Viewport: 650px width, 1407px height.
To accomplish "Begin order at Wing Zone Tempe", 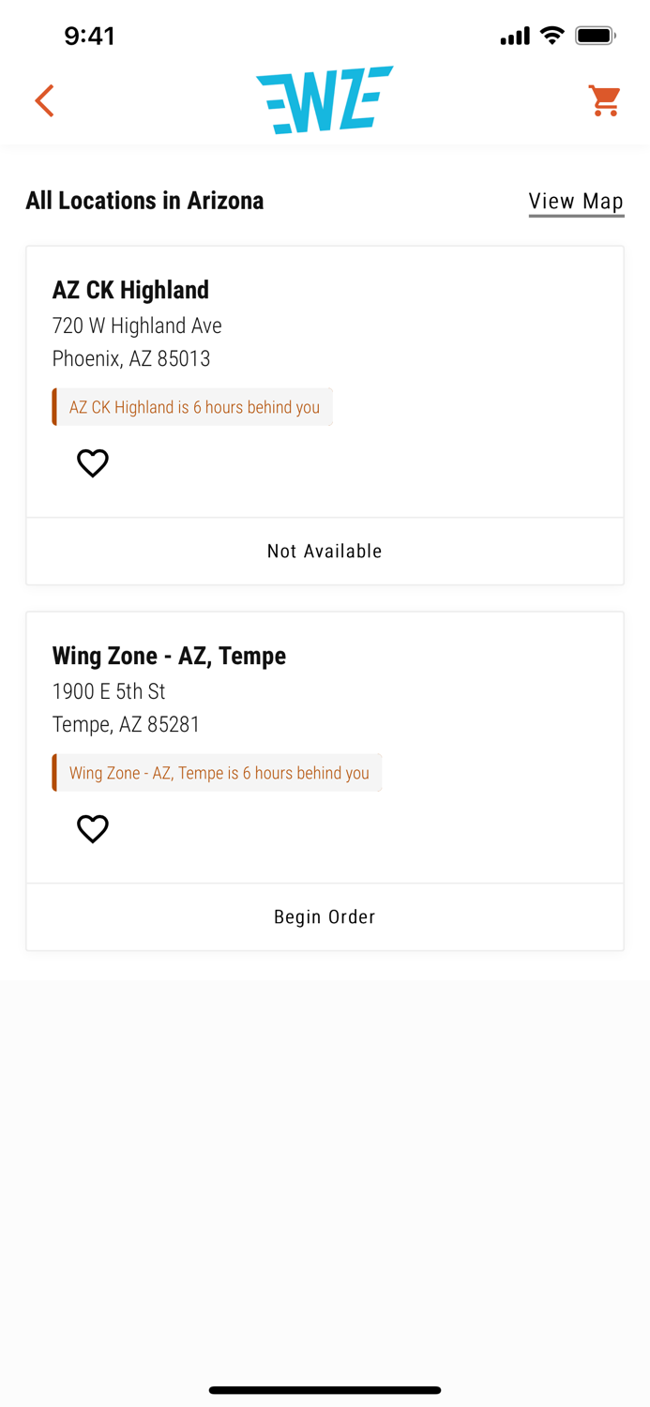I will click(325, 916).
